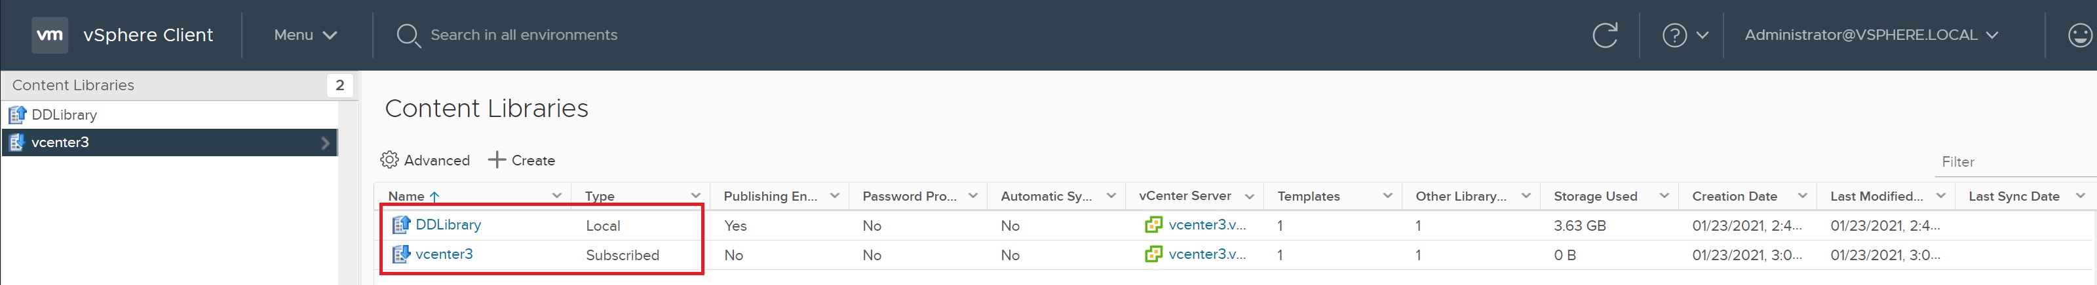Click the vCenter Server icon in DDLibrary row
This screenshot has width=2097, height=285.
click(1153, 225)
